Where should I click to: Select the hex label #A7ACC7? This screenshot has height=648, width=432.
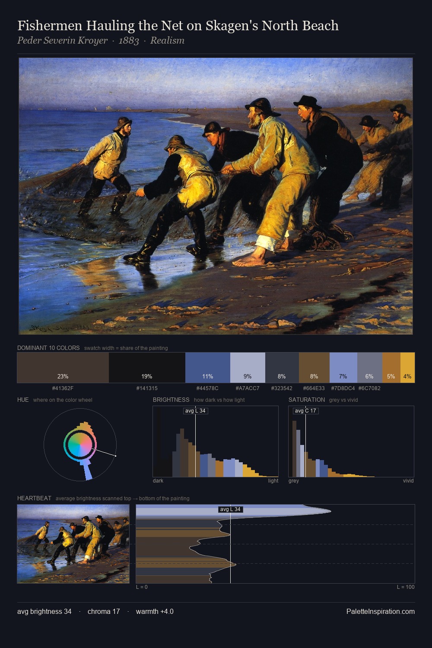coord(248,388)
